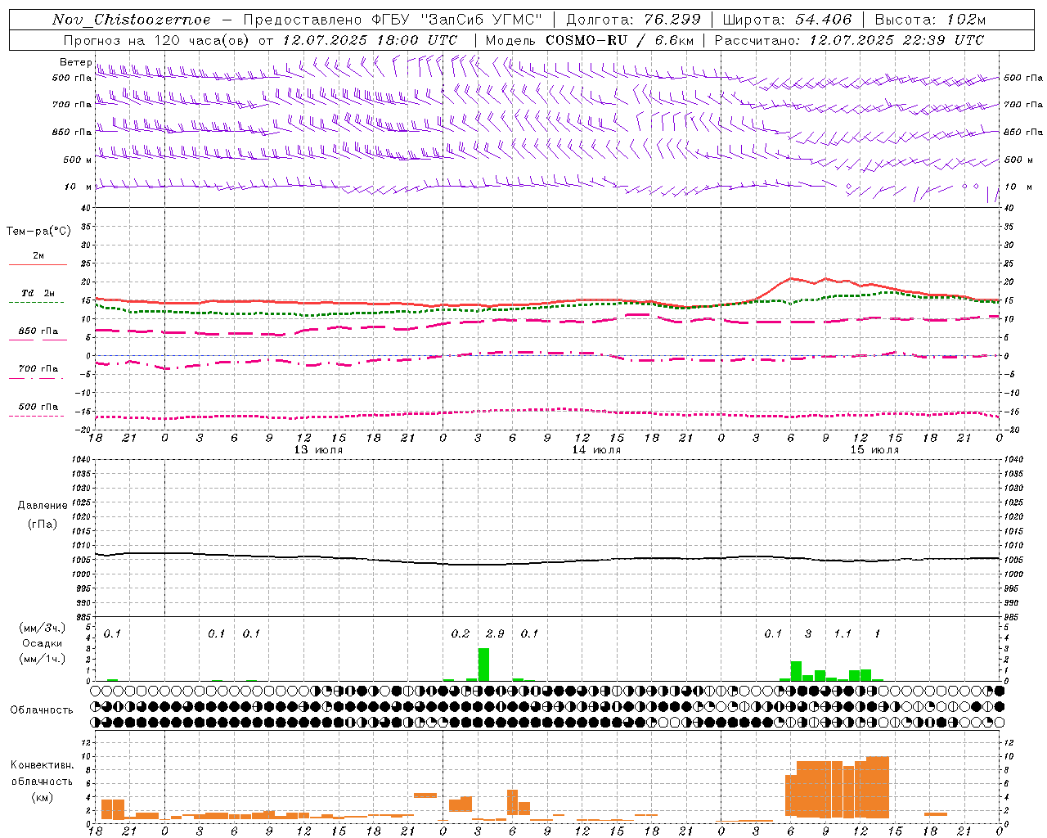Click the "Рассчитано: 12.07.2025 22:39 UTC" timestamp
The image size is (1047, 838).
click(x=849, y=40)
